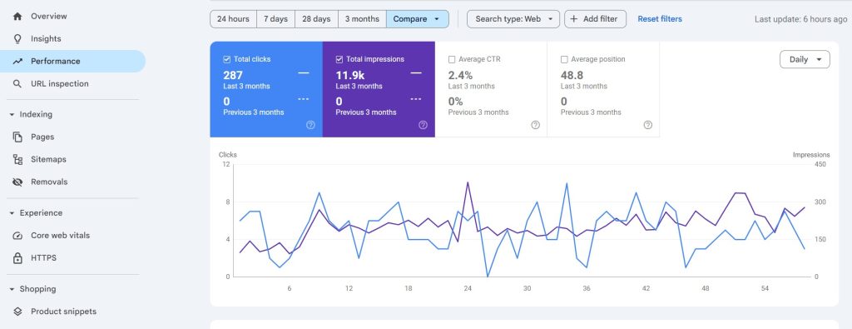Click the Average CTR value 2.4%

460,75
